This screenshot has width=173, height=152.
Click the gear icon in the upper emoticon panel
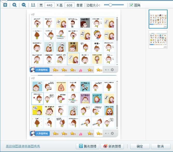[112, 70]
